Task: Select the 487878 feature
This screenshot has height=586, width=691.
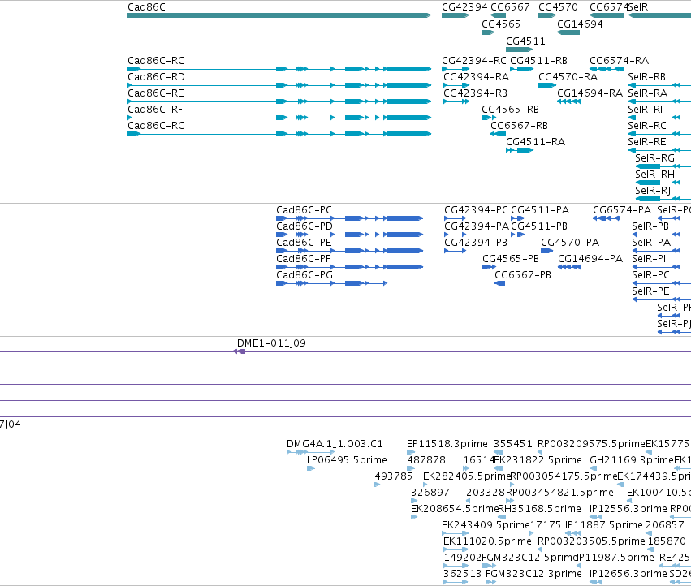Action: [411, 468]
